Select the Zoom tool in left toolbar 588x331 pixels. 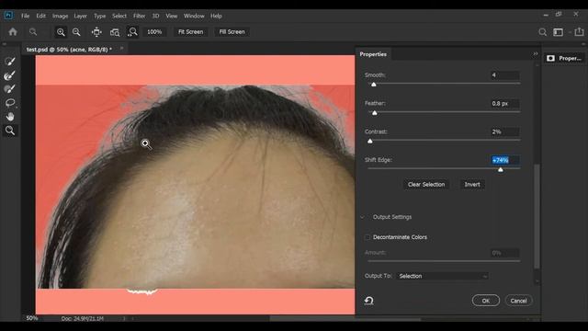pyautogui.click(x=10, y=131)
